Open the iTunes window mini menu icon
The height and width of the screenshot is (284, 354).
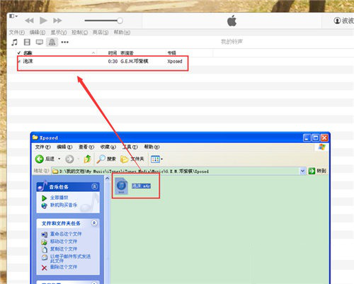pos(13,16)
